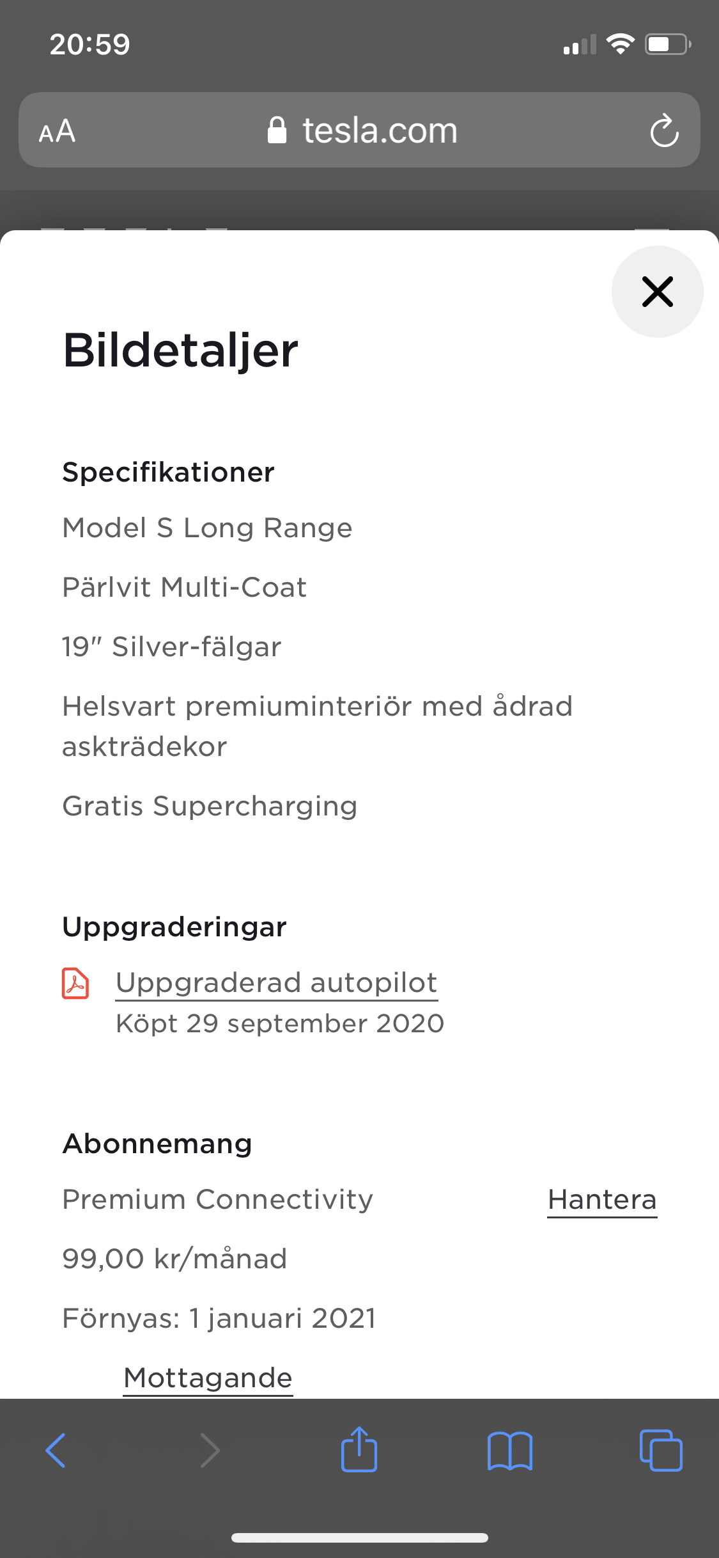
Task: Tap the home indicator bar
Action: point(359,1538)
